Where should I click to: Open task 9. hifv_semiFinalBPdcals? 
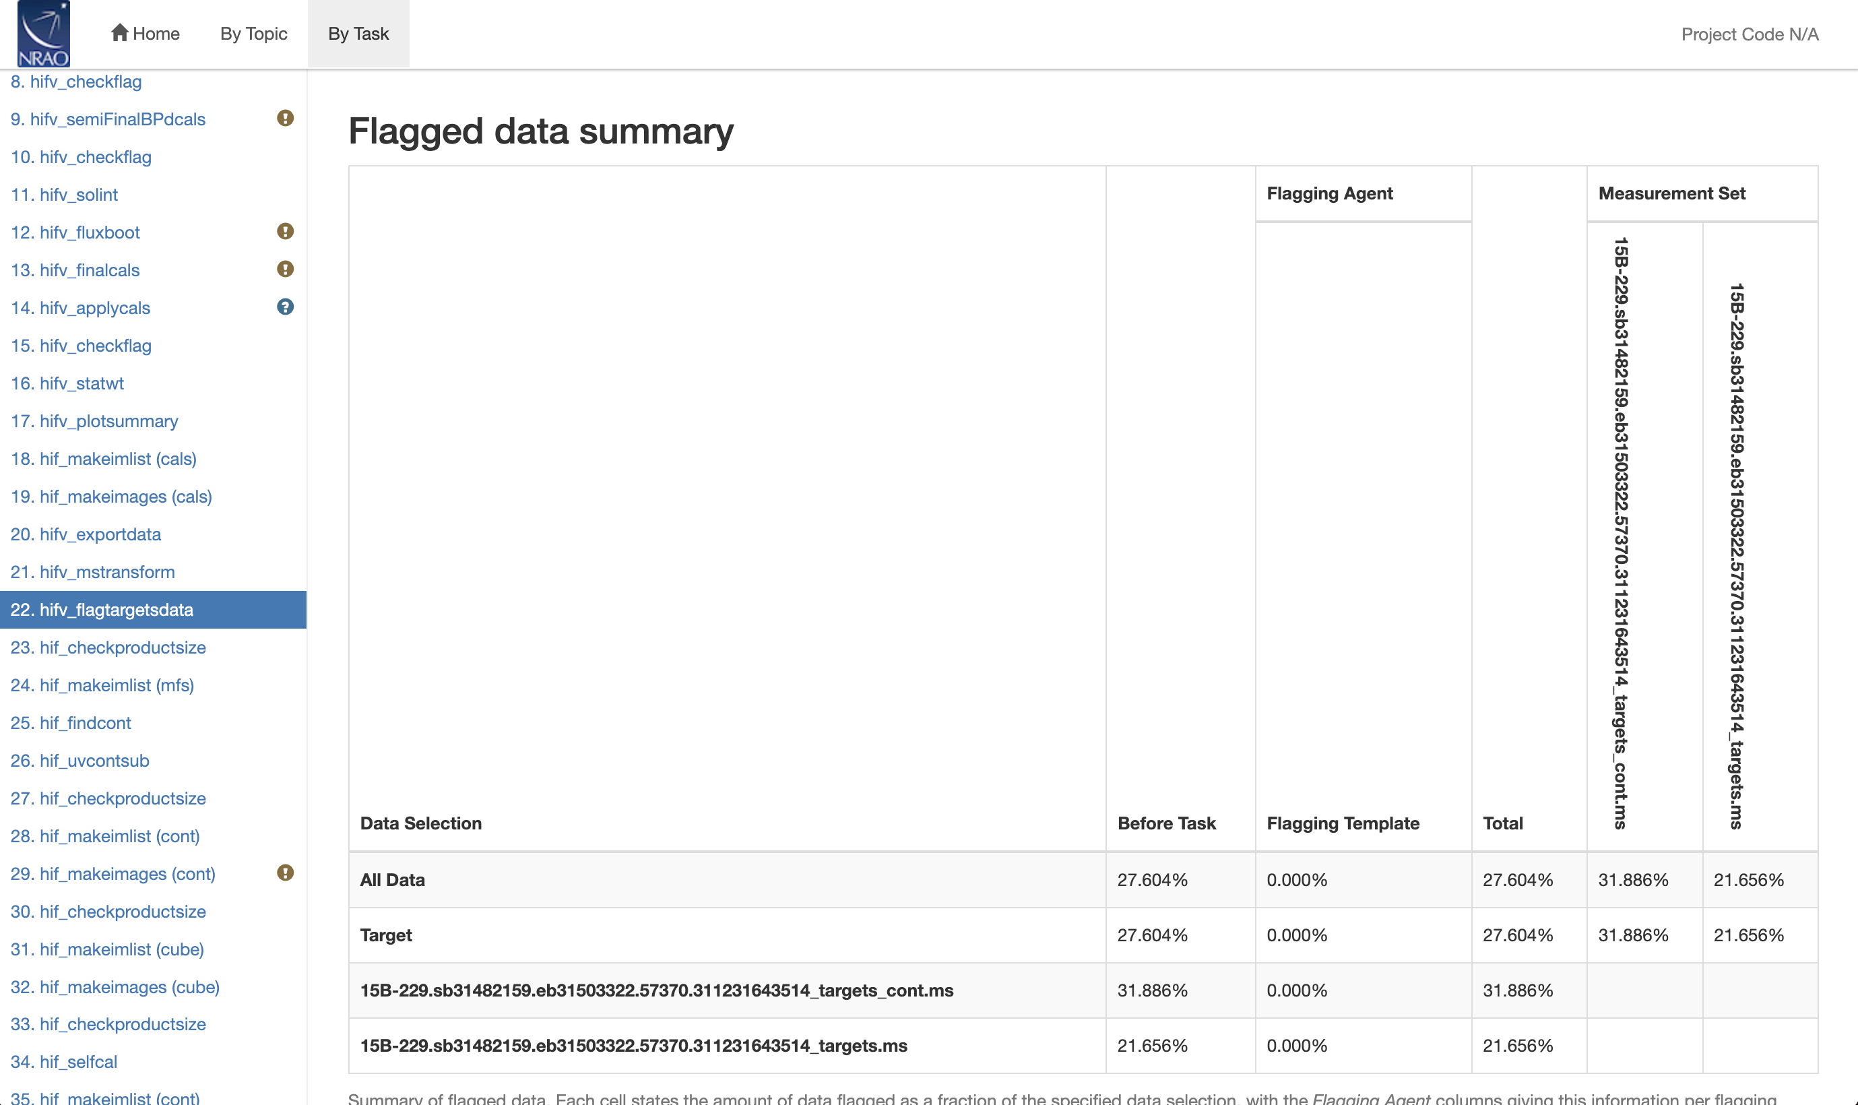pos(108,119)
